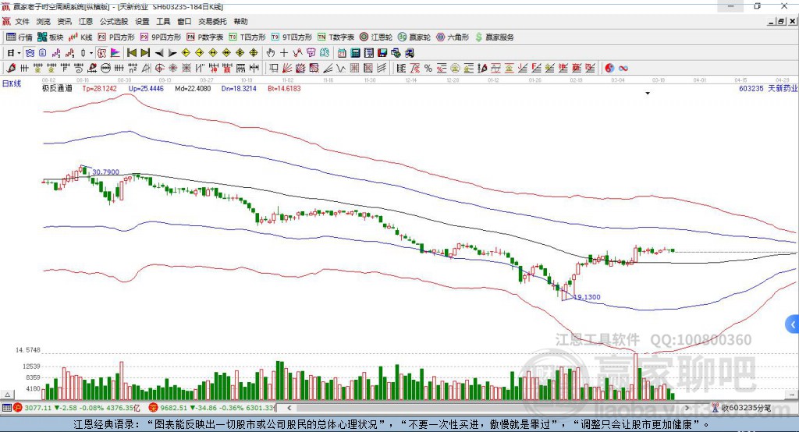Open the 窗口 menu
Image resolution: width=799 pixels, height=432 pixels.
coord(184,21)
